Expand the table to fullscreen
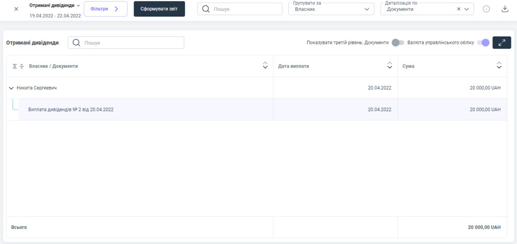517x244 pixels. 501,43
